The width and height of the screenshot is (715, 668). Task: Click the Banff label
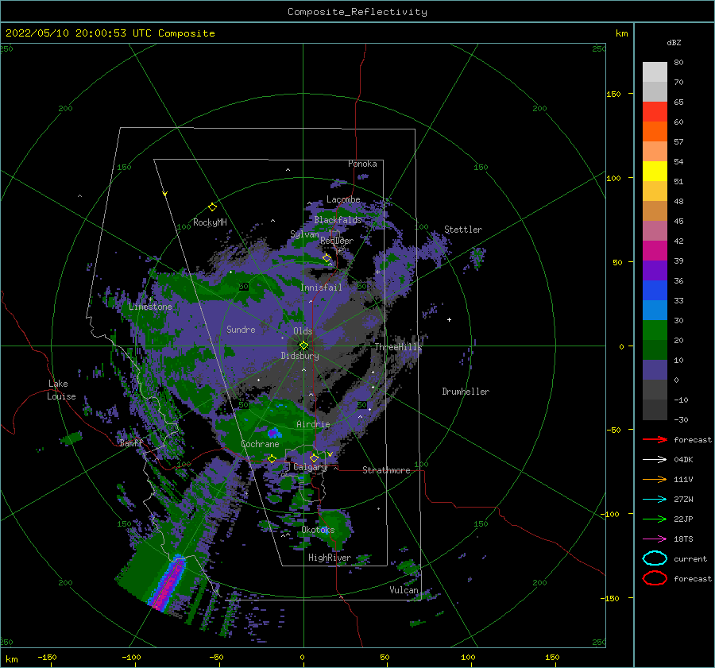point(131,443)
